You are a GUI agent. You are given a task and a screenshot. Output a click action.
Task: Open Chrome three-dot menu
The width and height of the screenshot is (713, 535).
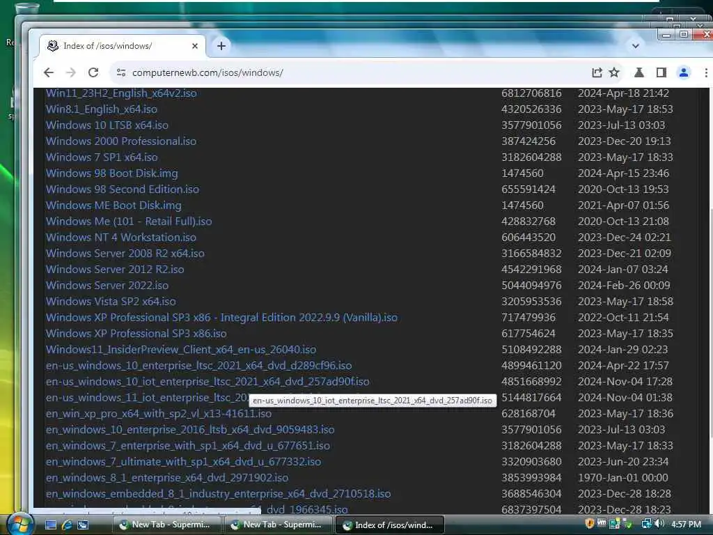(x=706, y=72)
